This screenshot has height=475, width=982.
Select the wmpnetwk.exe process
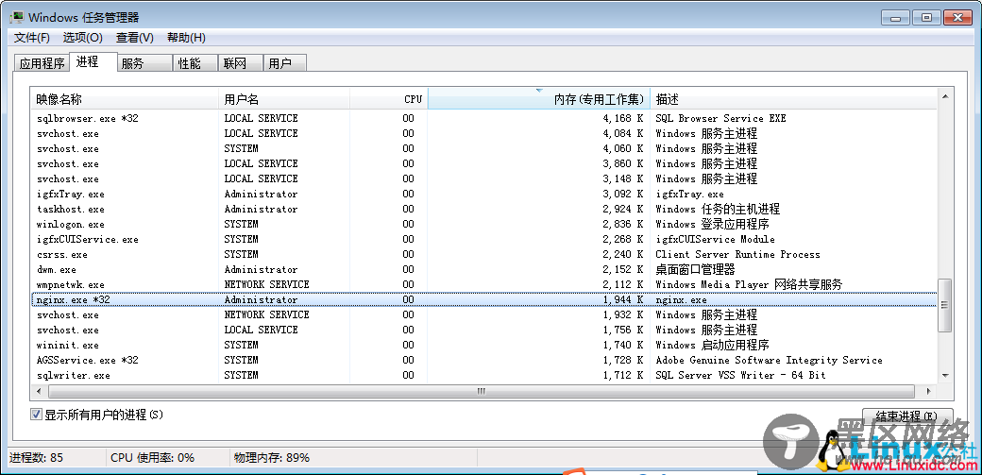pos(484,284)
